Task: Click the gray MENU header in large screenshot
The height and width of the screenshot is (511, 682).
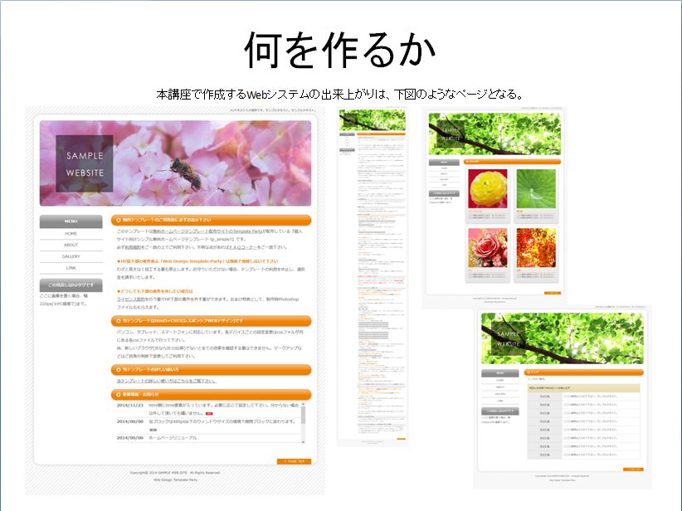Action: point(71,221)
